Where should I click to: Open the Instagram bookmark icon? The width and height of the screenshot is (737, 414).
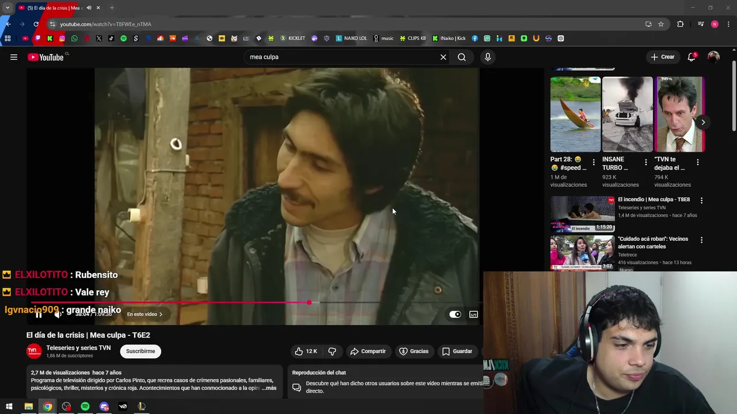[62, 39]
